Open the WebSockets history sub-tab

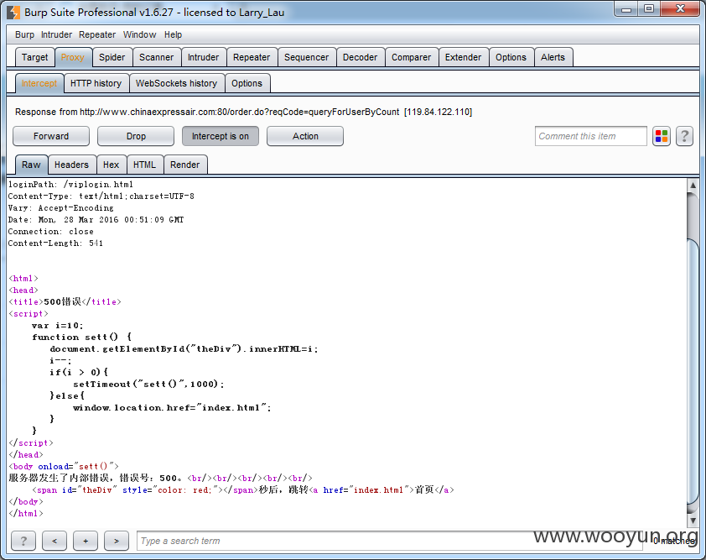(176, 83)
